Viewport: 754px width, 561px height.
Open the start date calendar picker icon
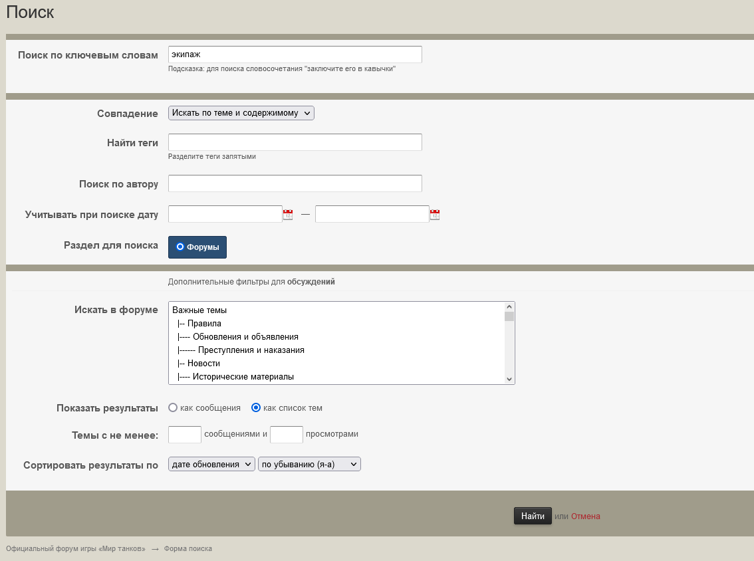pos(288,215)
